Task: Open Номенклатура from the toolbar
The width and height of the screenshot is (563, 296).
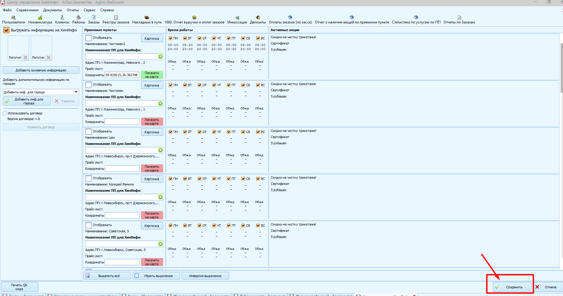Action: (x=40, y=20)
